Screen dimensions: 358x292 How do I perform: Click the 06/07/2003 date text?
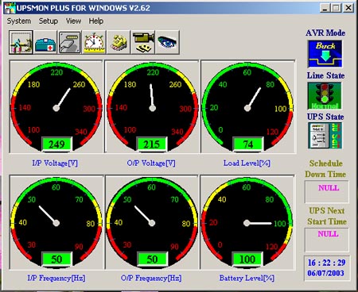point(325,273)
